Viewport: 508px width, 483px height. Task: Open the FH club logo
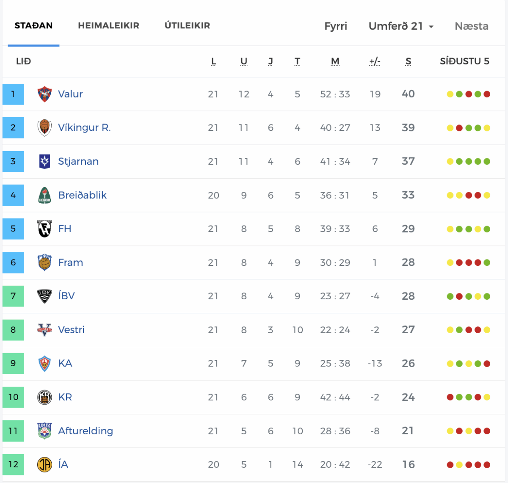[44, 229]
